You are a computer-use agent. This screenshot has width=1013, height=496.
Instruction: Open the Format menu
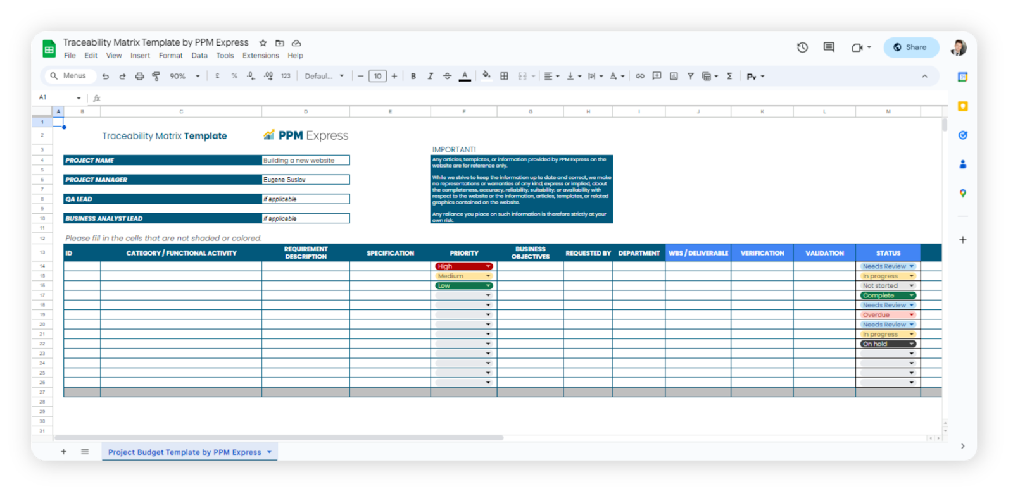(171, 56)
